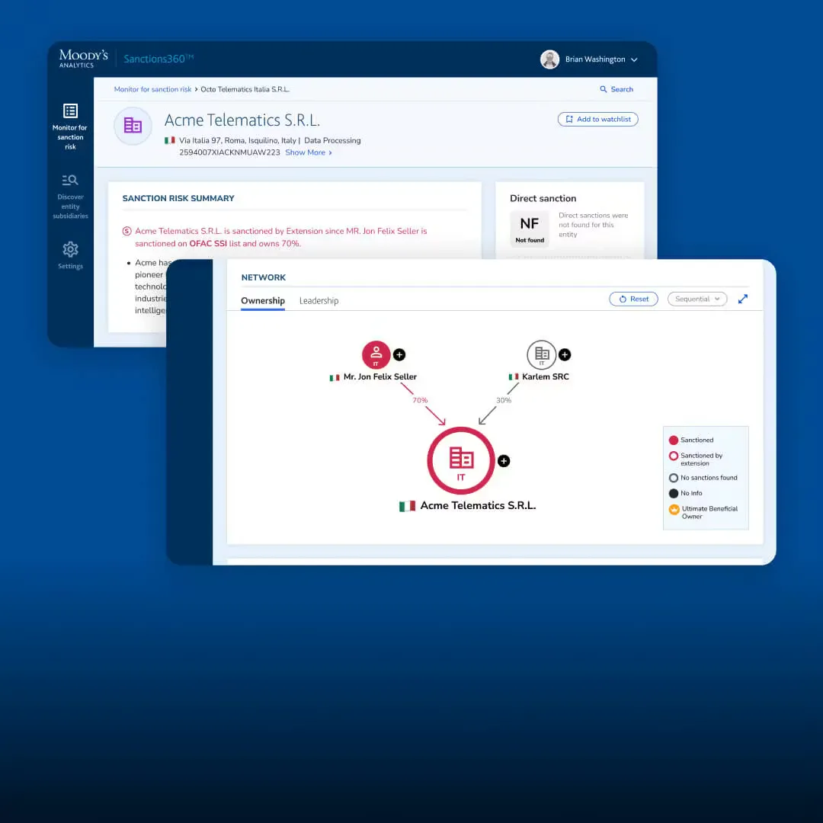Screen dimensions: 823x823
Task: Click OFAC SSI list link
Action: [208, 244]
